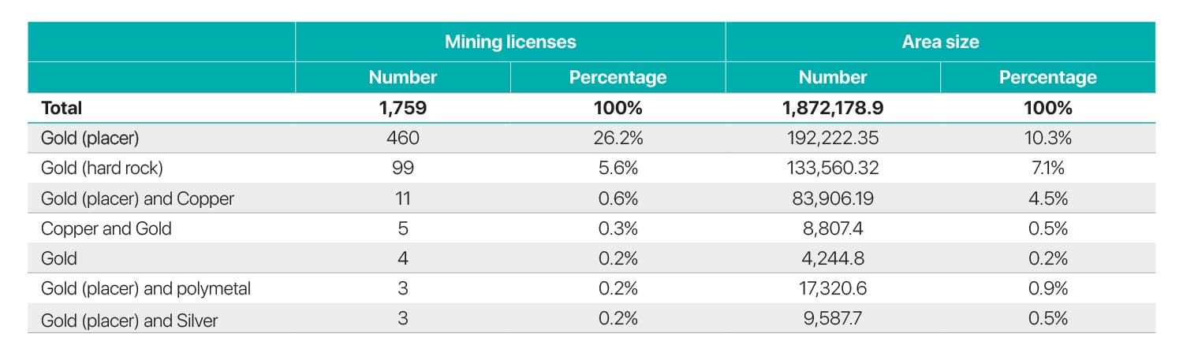Viewport: 1183px width, 356px height.
Task: Select the area value 17,320.6
Action: tap(833, 289)
